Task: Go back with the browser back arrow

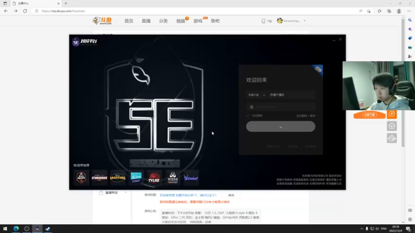Action: [6, 11]
